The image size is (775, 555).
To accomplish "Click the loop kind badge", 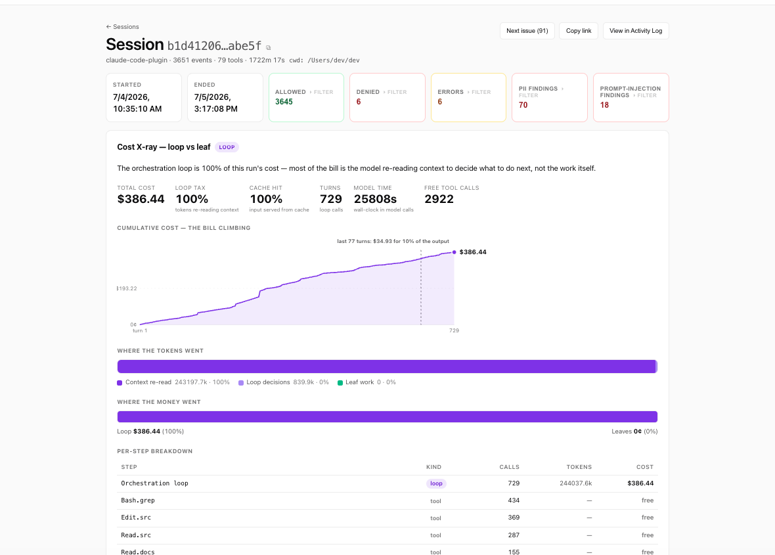I will 436,483.
